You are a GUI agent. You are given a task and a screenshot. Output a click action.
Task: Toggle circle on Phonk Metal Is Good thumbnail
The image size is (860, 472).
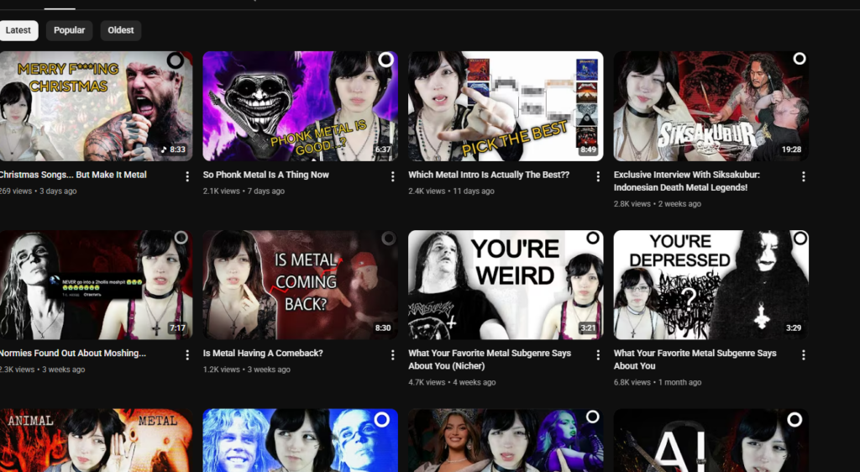[385, 60]
